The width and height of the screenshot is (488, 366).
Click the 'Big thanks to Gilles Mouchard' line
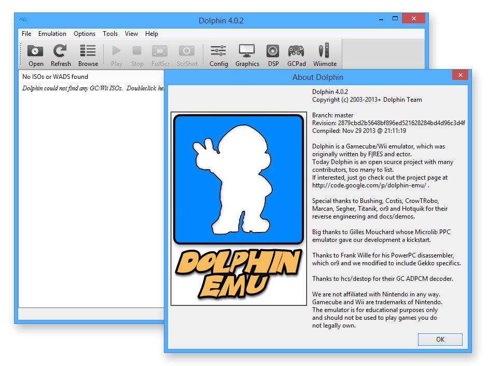[x=381, y=232]
